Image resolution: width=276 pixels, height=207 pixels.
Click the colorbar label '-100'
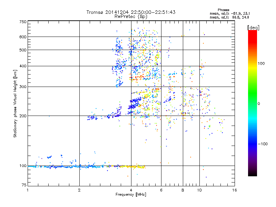pos(263,144)
